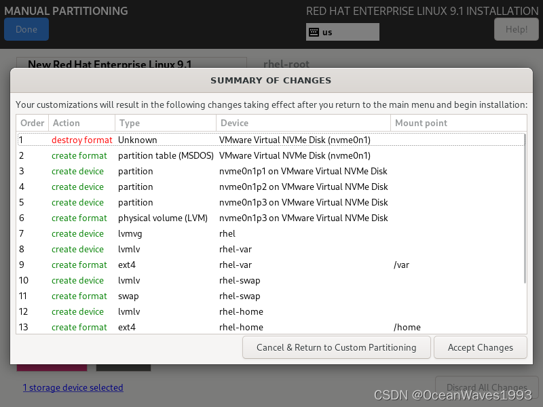Open the Help! button
543x407 pixels.
click(517, 29)
